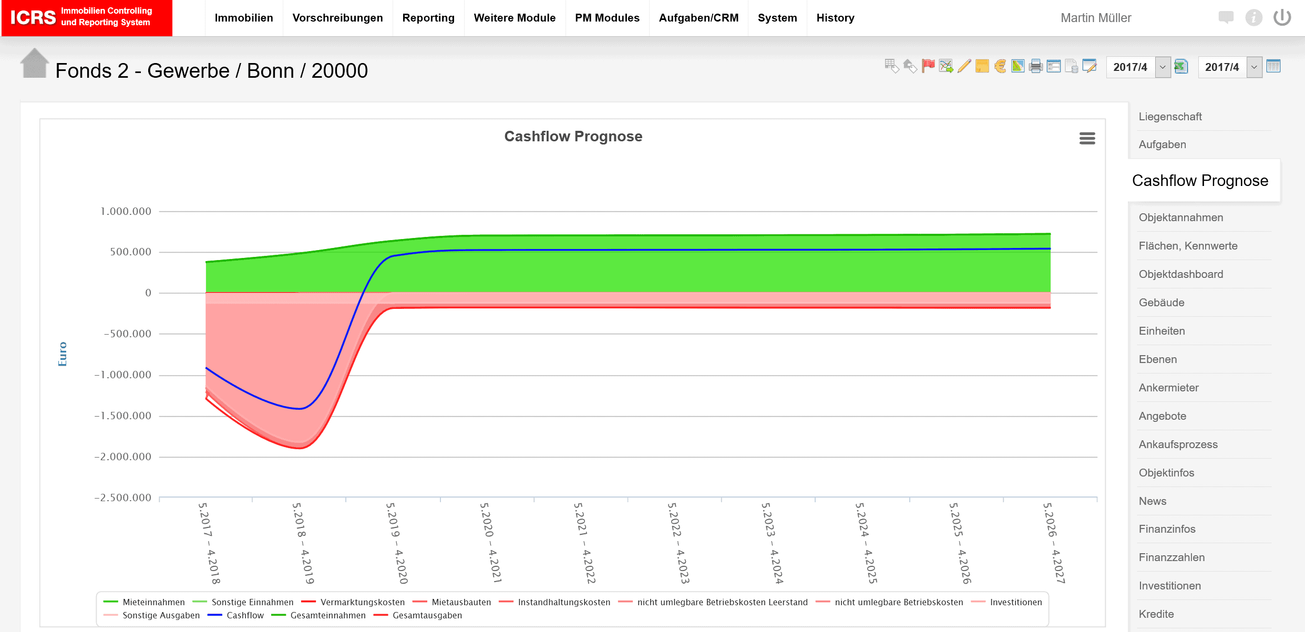Hide Gesamtausgaben series via legend
Screen dimensions: 1305x632
coord(427,615)
